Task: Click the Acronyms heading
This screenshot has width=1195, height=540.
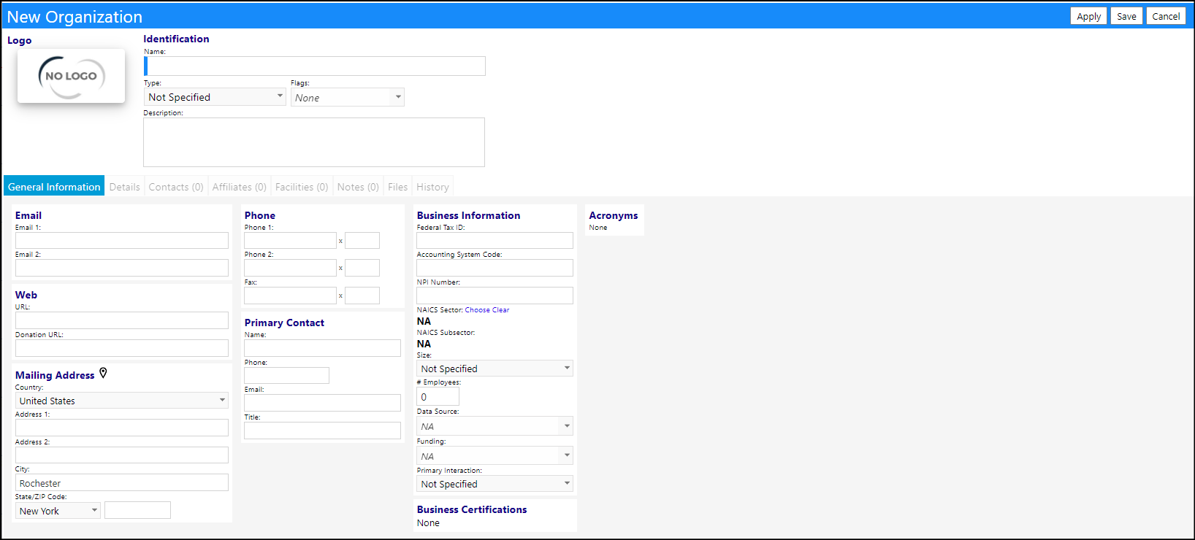Action: point(614,215)
